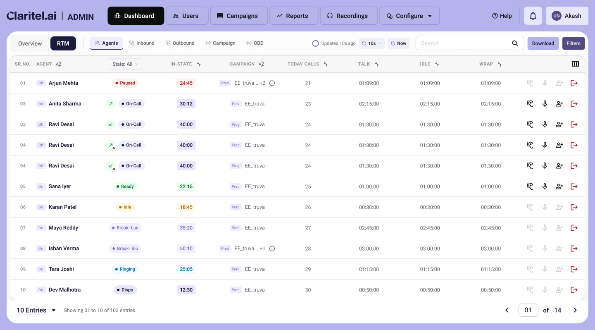Screen dimensions: 595x330
Task: Sort by Idle time column
Action: (437, 64)
